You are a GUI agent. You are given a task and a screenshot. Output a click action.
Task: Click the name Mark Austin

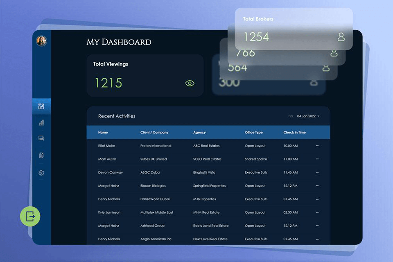coord(107,159)
